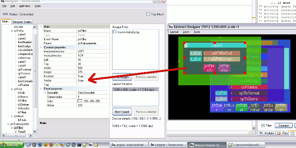
Task: Click the gray shield quick launch icon
Action: pyautogui.click(x=34, y=145)
